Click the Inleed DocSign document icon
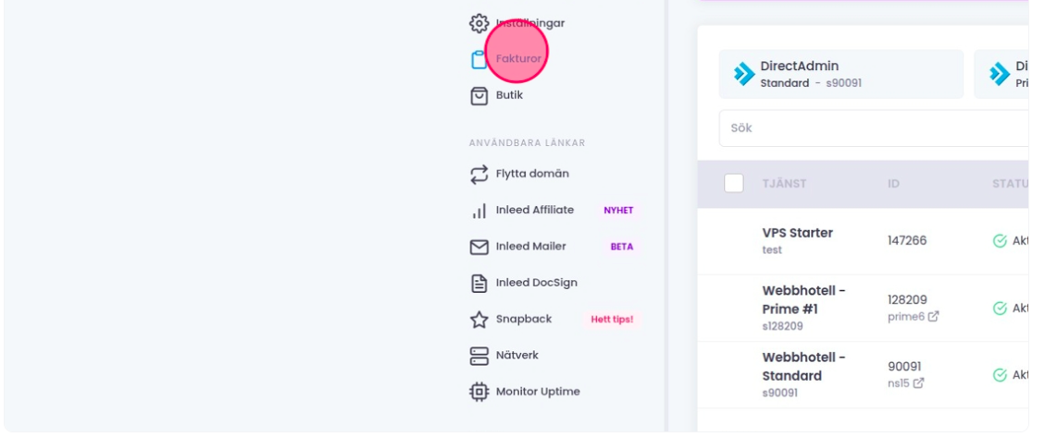 479,283
